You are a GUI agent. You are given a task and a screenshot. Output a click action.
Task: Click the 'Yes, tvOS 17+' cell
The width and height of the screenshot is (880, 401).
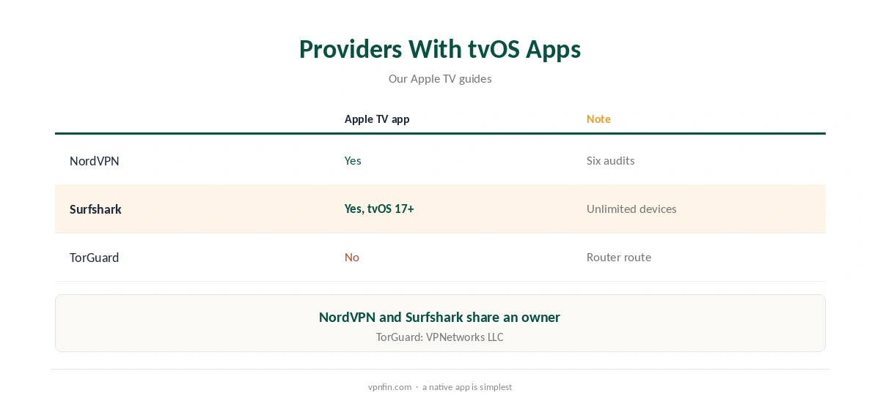379,209
